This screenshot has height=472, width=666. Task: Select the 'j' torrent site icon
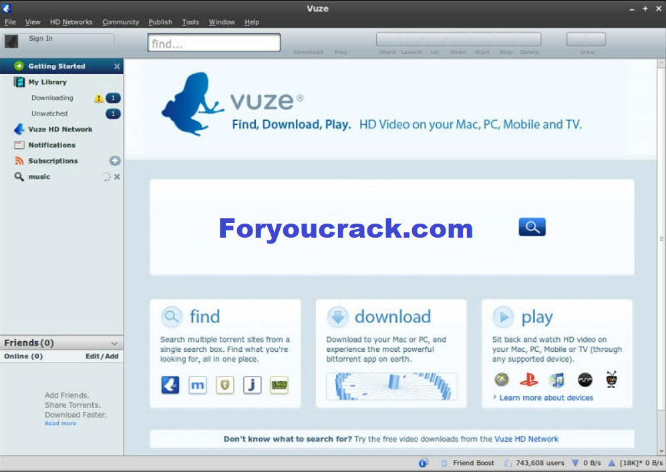tap(252, 385)
